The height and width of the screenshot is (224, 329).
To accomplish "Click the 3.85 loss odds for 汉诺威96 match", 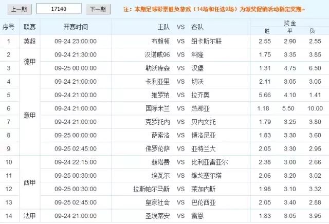I will click(315, 55).
